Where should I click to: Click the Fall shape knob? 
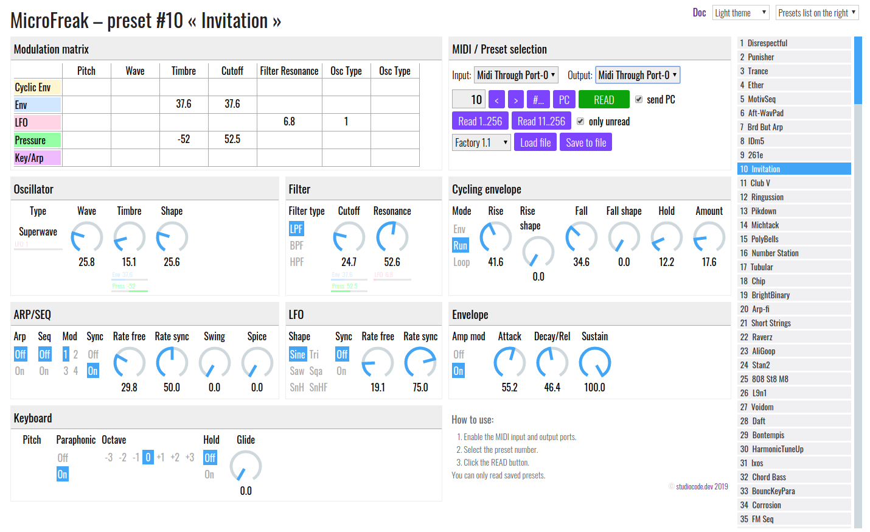click(624, 237)
